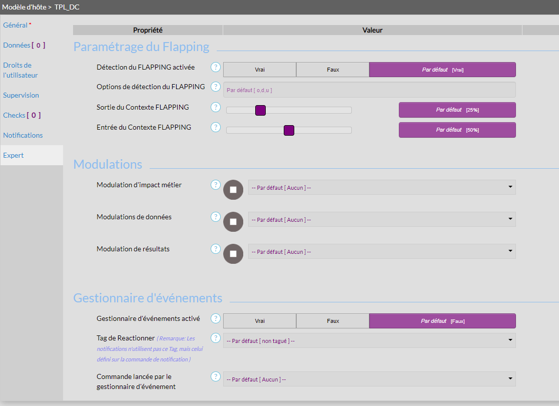Click help icon beside Options de détection du FLAPPING
Screen dimensions: 559x406
point(215,87)
